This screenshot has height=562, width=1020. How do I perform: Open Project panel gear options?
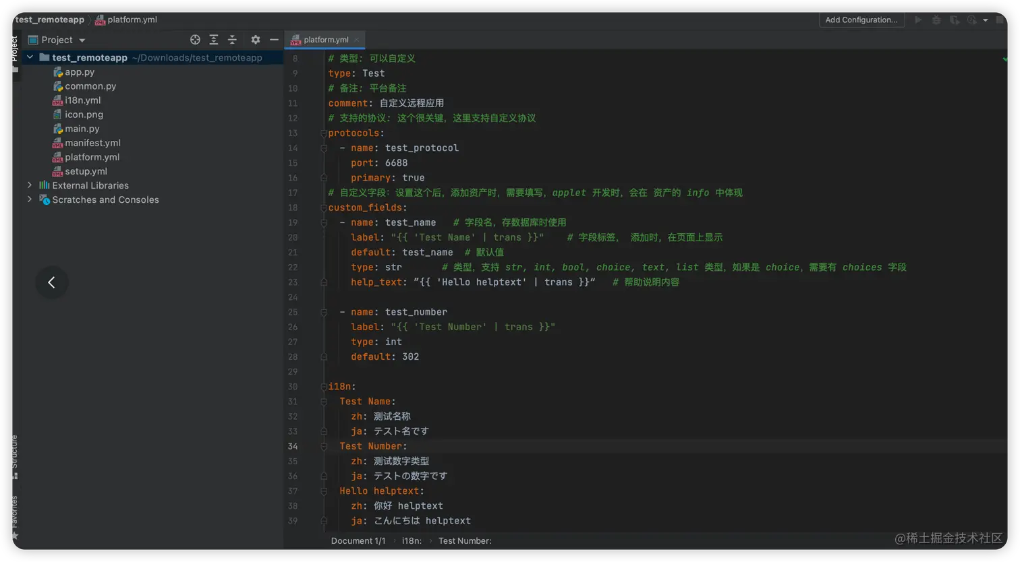point(255,40)
